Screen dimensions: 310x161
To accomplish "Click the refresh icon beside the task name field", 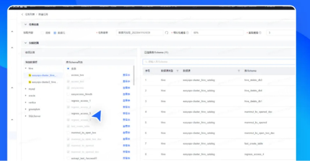I will coord(166,33).
